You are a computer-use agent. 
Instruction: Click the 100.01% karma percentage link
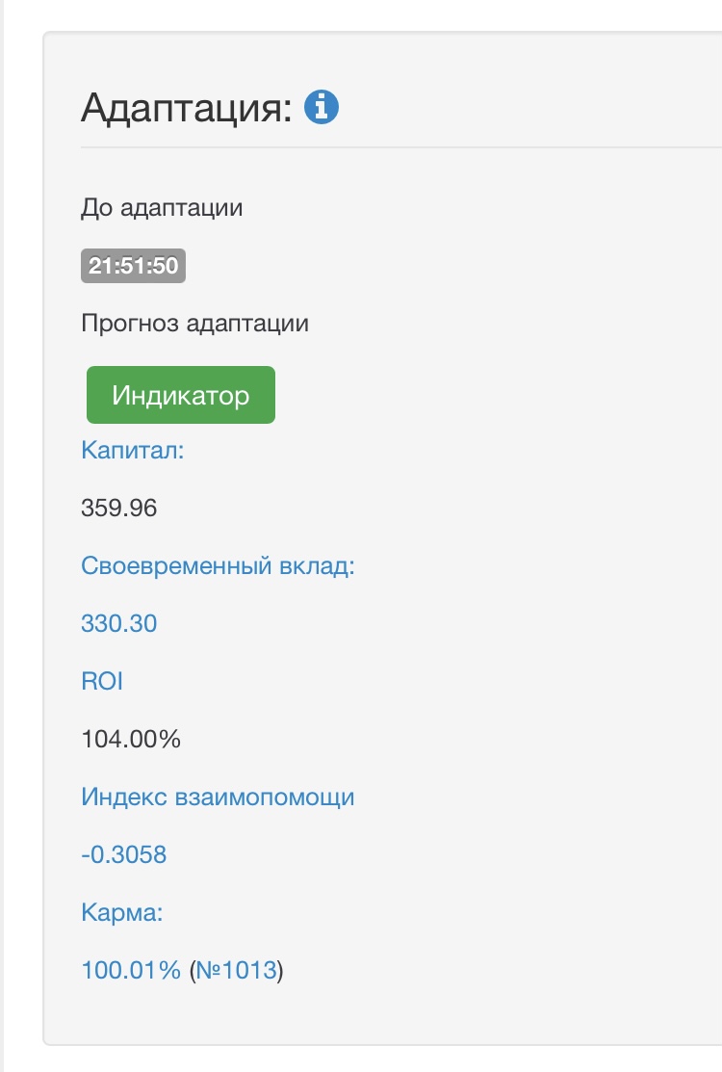pyautogui.click(x=131, y=970)
